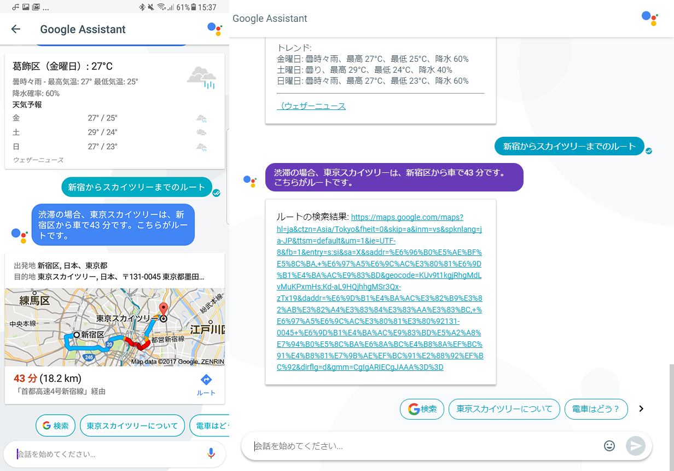Tap the back arrow in the mobile header
Image resolution: width=674 pixels, height=471 pixels.
16,30
